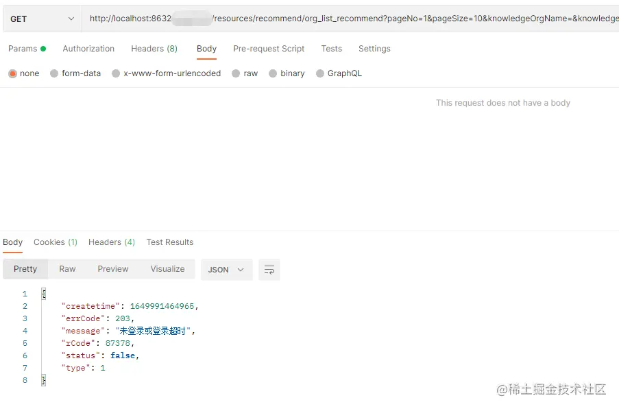
Task: Open the response Headers (4) tab
Action: [112, 242]
